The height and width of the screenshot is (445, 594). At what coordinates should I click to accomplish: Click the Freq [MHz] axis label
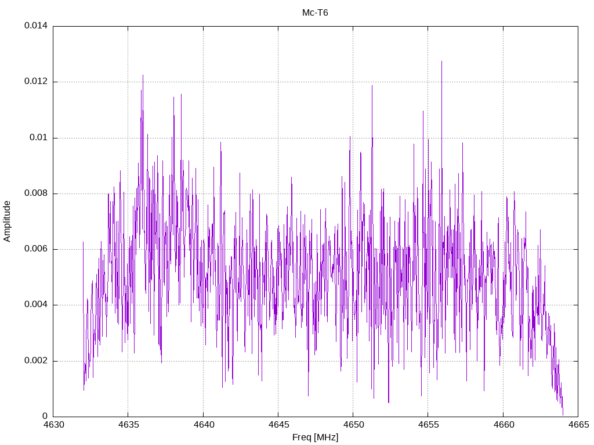point(315,437)
